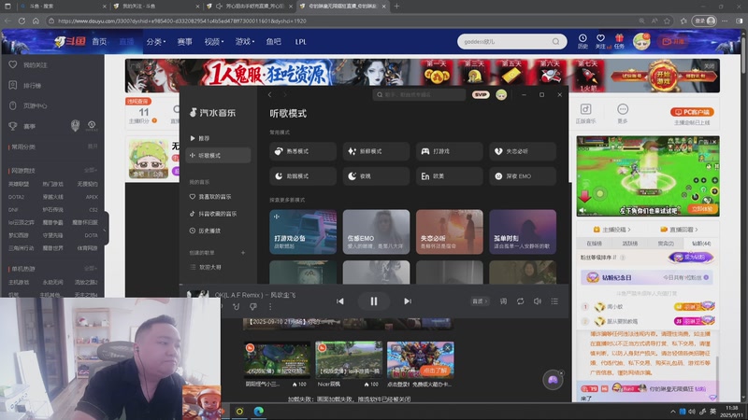Collapse the Douyu left sidebar handle

[x=106, y=229]
